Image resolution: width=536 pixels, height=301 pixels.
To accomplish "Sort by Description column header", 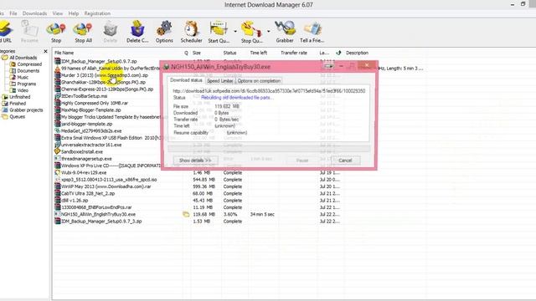I will point(358,53).
